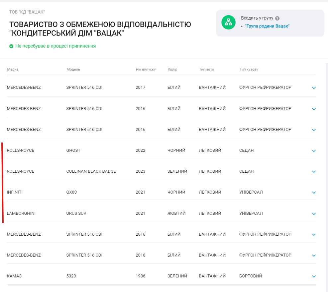Click the green group hierarchy icon
The image size is (328, 295).
(x=228, y=23)
